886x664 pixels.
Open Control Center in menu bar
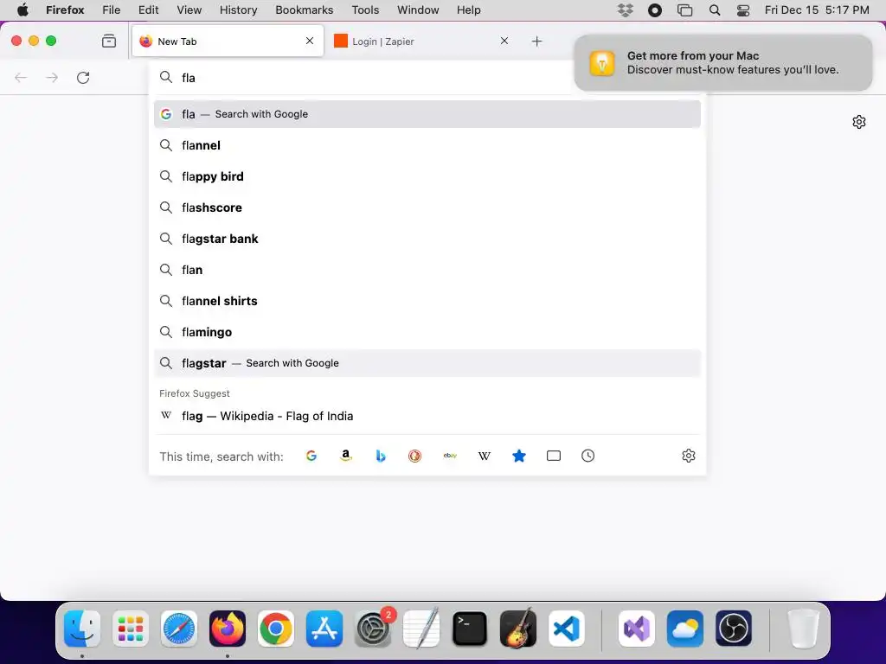(x=743, y=10)
